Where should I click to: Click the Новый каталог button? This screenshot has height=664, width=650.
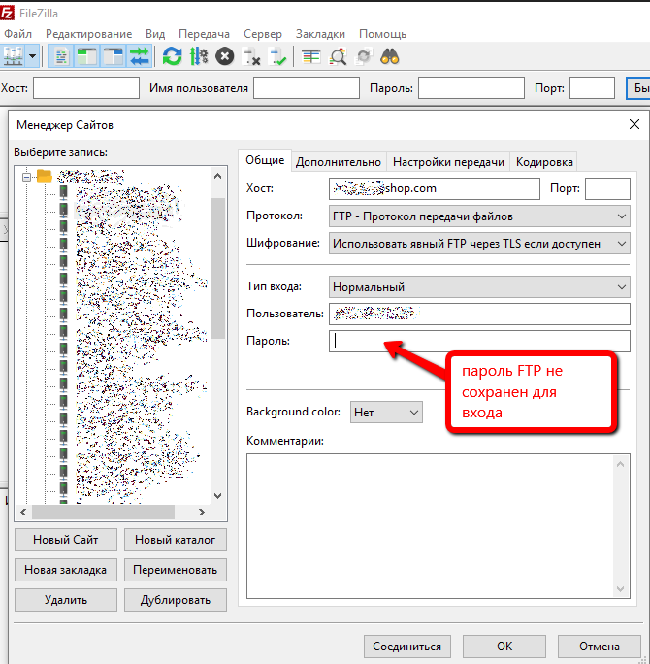[176, 540]
